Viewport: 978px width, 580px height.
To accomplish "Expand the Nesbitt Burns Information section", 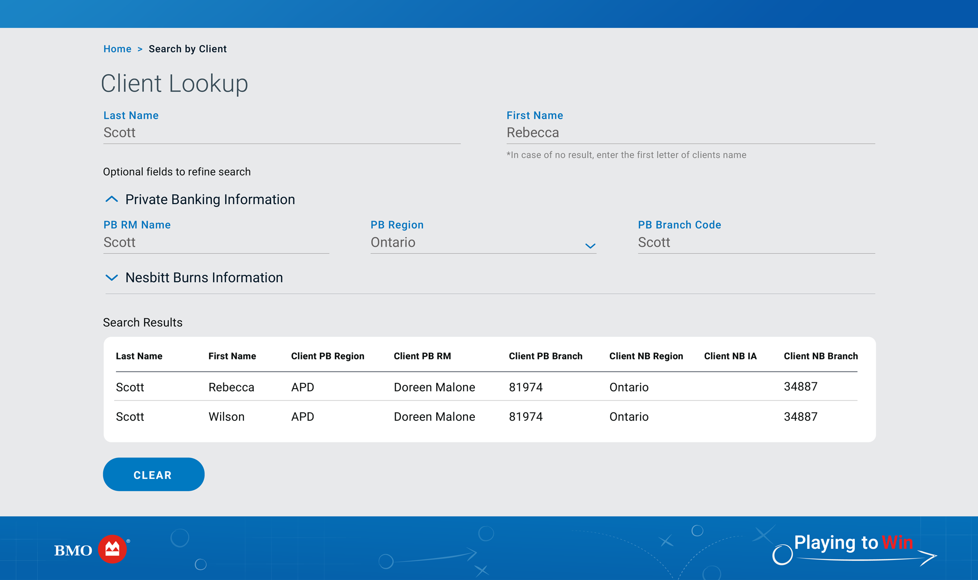I will pyautogui.click(x=111, y=278).
